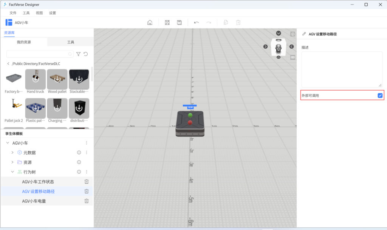
Task: Show info for the 资源 node
Action: pyautogui.click(x=79, y=162)
